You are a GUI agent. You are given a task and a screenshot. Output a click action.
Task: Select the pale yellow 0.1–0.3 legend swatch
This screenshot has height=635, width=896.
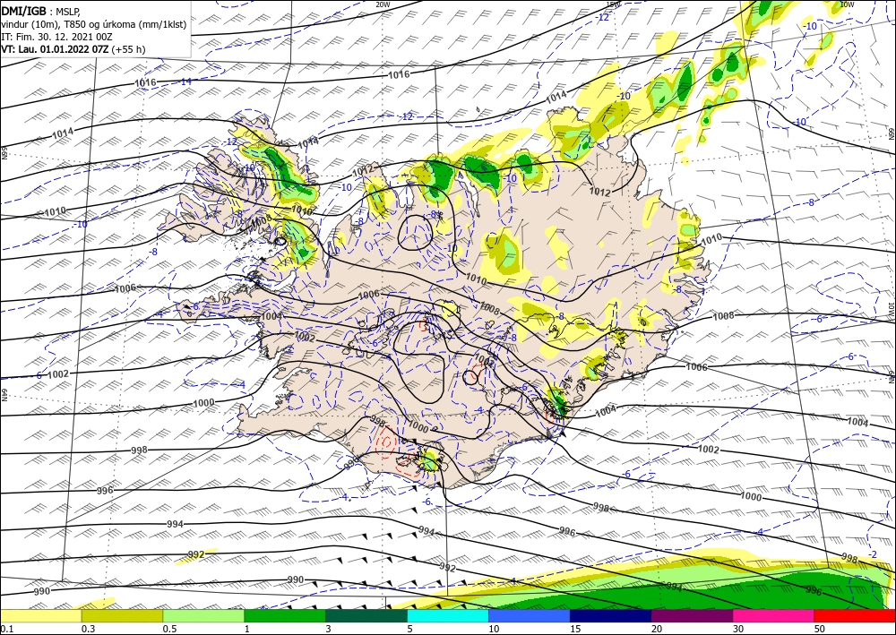coord(40,616)
